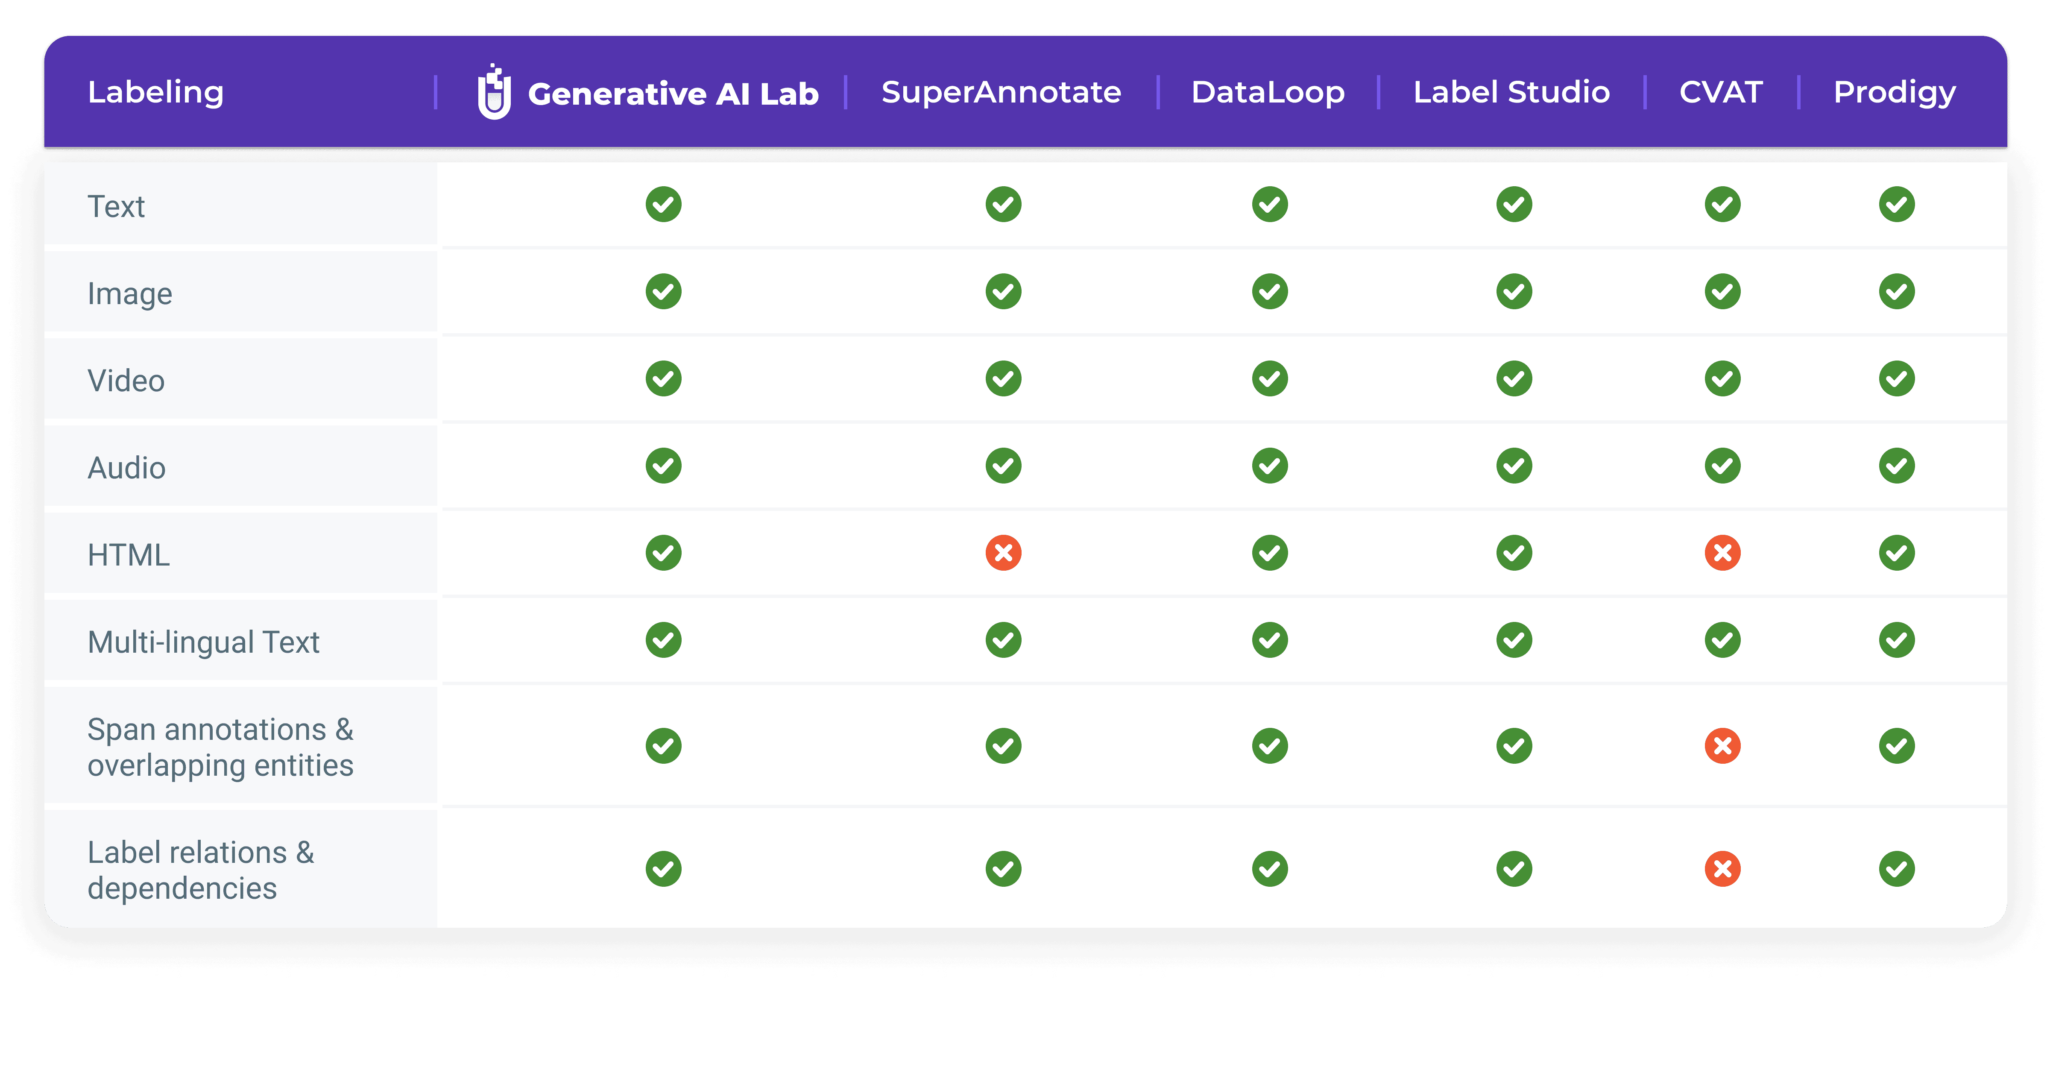Viewport: 2050px width, 1073px height.
Task: Click green check for Text under SuperAnnotate
Action: coord(1004,205)
